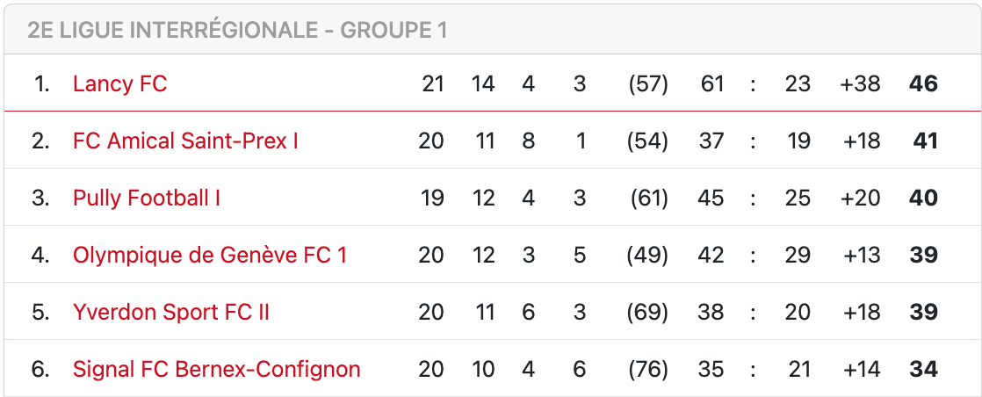Click Olympique de Genève's +13 goal difference

pos(861,256)
